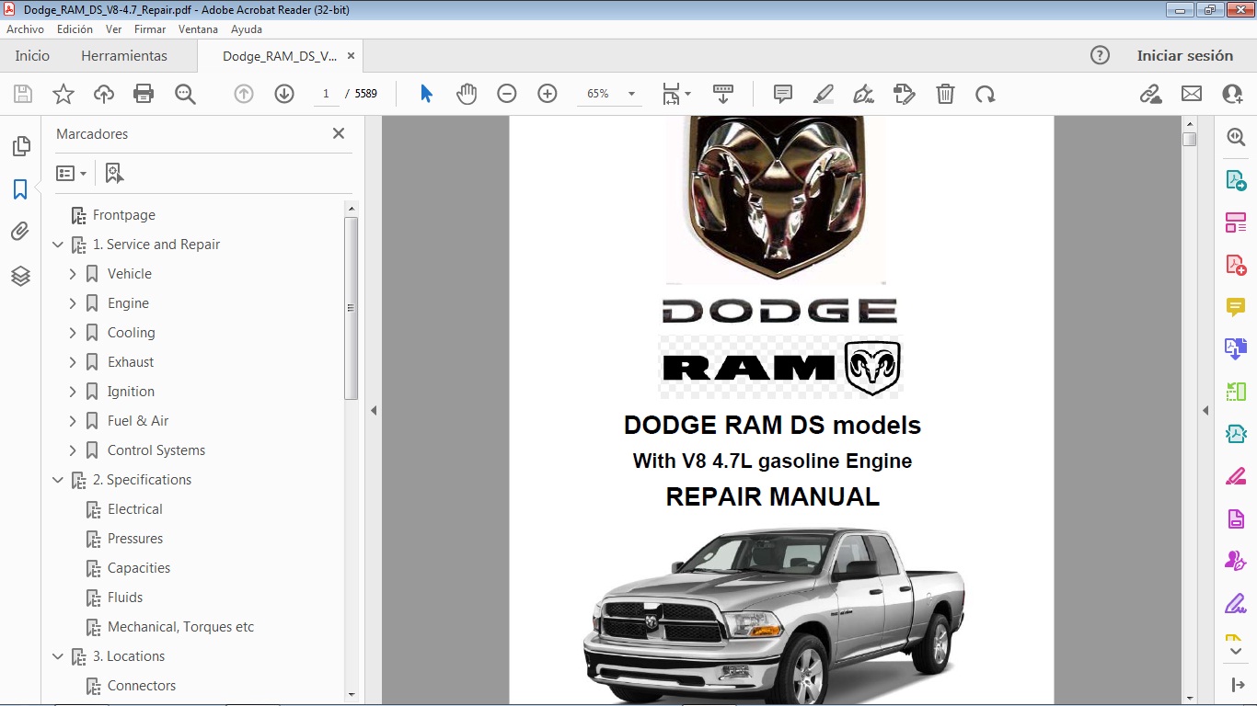Image resolution: width=1257 pixels, height=706 pixels.
Task: Open the zoom level 65% dropdown
Action: pyautogui.click(x=631, y=94)
